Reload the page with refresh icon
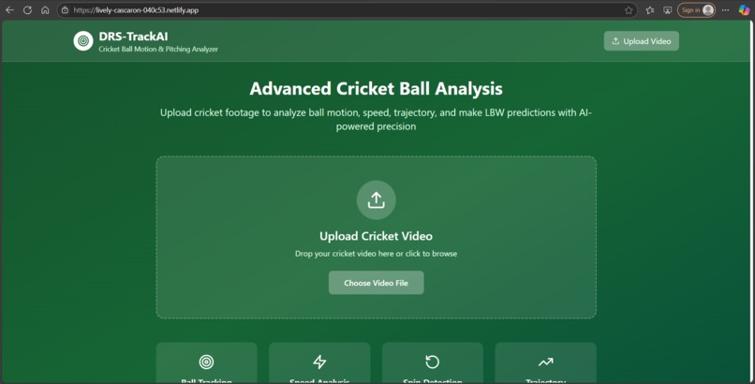 pos(27,10)
